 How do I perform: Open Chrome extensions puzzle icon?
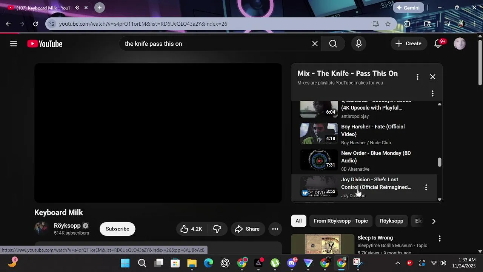click(x=407, y=24)
